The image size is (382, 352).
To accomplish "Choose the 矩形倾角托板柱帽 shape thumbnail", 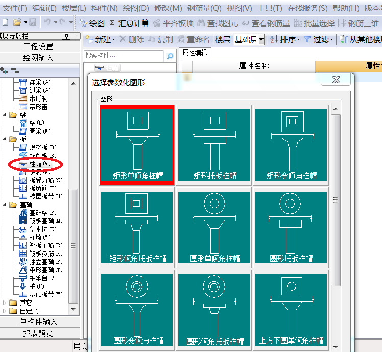I will (137, 228).
